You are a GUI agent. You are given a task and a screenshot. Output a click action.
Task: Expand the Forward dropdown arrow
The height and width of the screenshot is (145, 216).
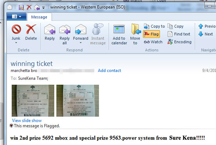(x=81, y=43)
